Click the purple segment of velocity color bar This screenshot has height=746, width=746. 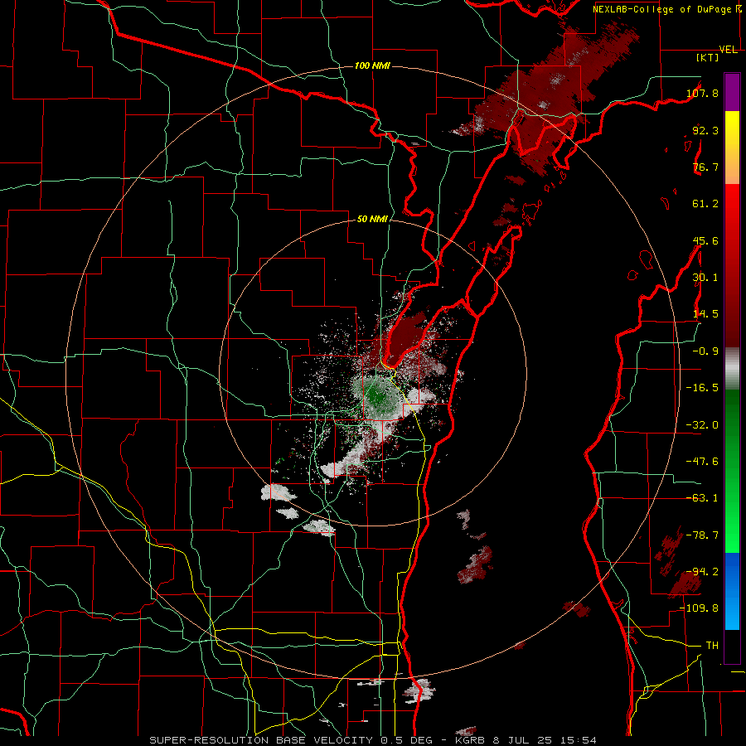[x=732, y=92]
